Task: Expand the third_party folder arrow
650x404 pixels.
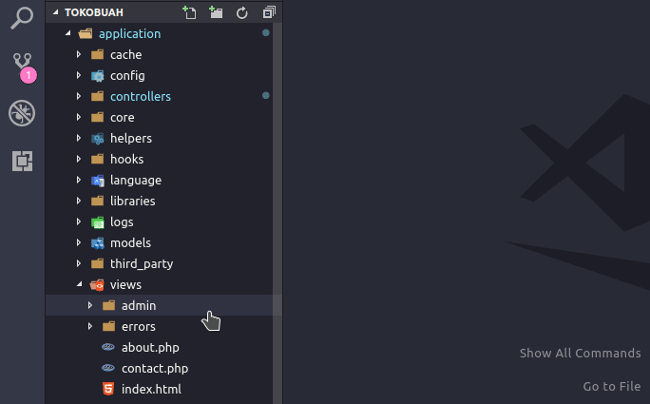Action: (79, 263)
